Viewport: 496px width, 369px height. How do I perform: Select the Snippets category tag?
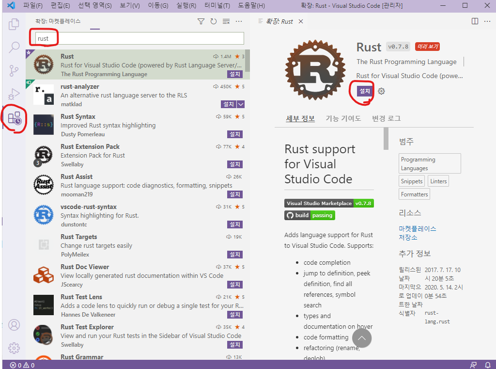click(412, 181)
